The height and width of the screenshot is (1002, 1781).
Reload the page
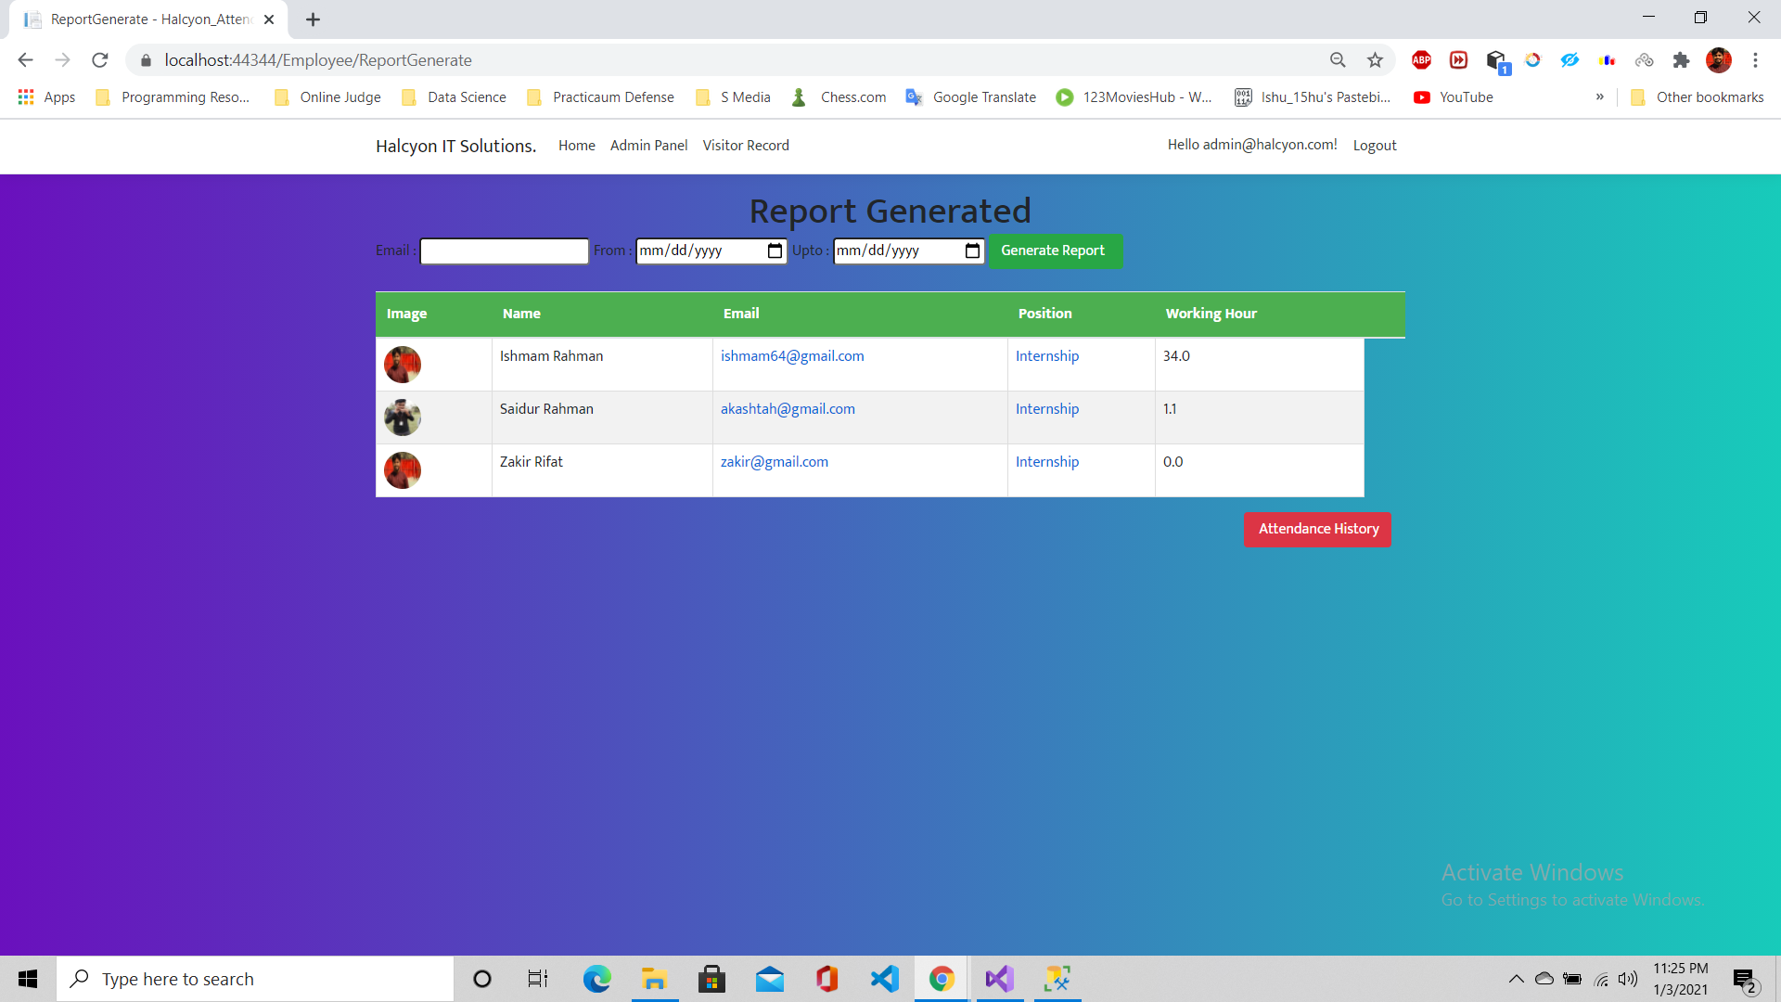[x=100, y=60]
